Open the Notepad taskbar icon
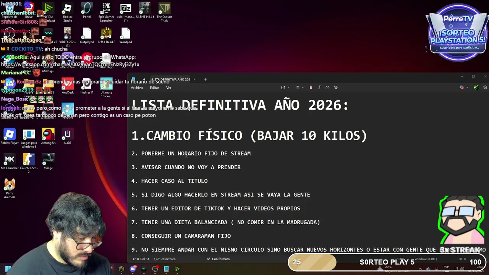Image resolution: width=489 pixels, height=275 pixels. coord(166,269)
